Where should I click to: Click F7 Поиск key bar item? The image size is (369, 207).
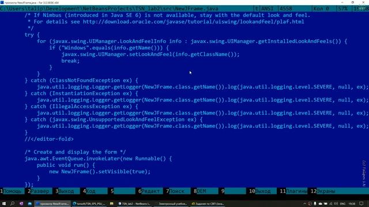click(178, 191)
